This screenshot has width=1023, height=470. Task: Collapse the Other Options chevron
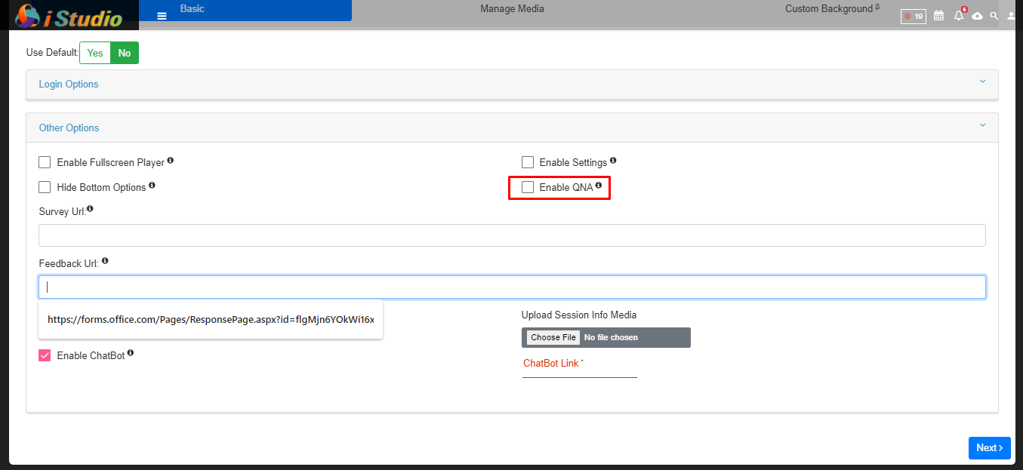pyautogui.click(x=982, y=126)
